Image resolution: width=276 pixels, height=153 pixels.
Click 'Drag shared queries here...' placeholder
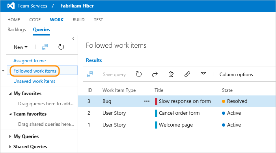click(x=46, y=124)
